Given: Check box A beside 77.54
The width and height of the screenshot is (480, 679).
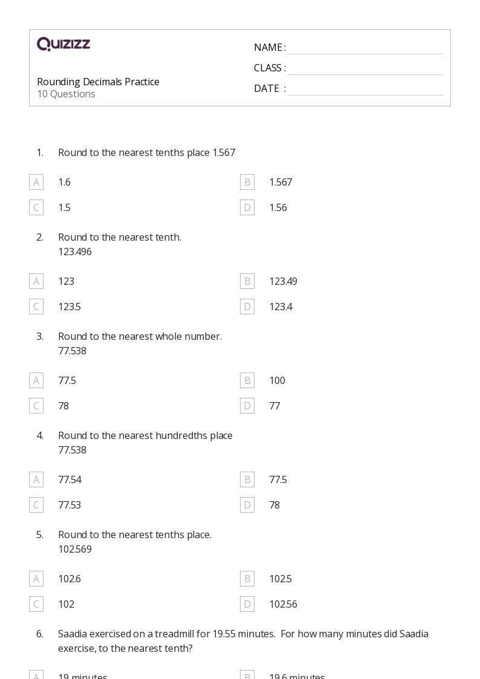Looking at the screenshot, I should point(36,480).
